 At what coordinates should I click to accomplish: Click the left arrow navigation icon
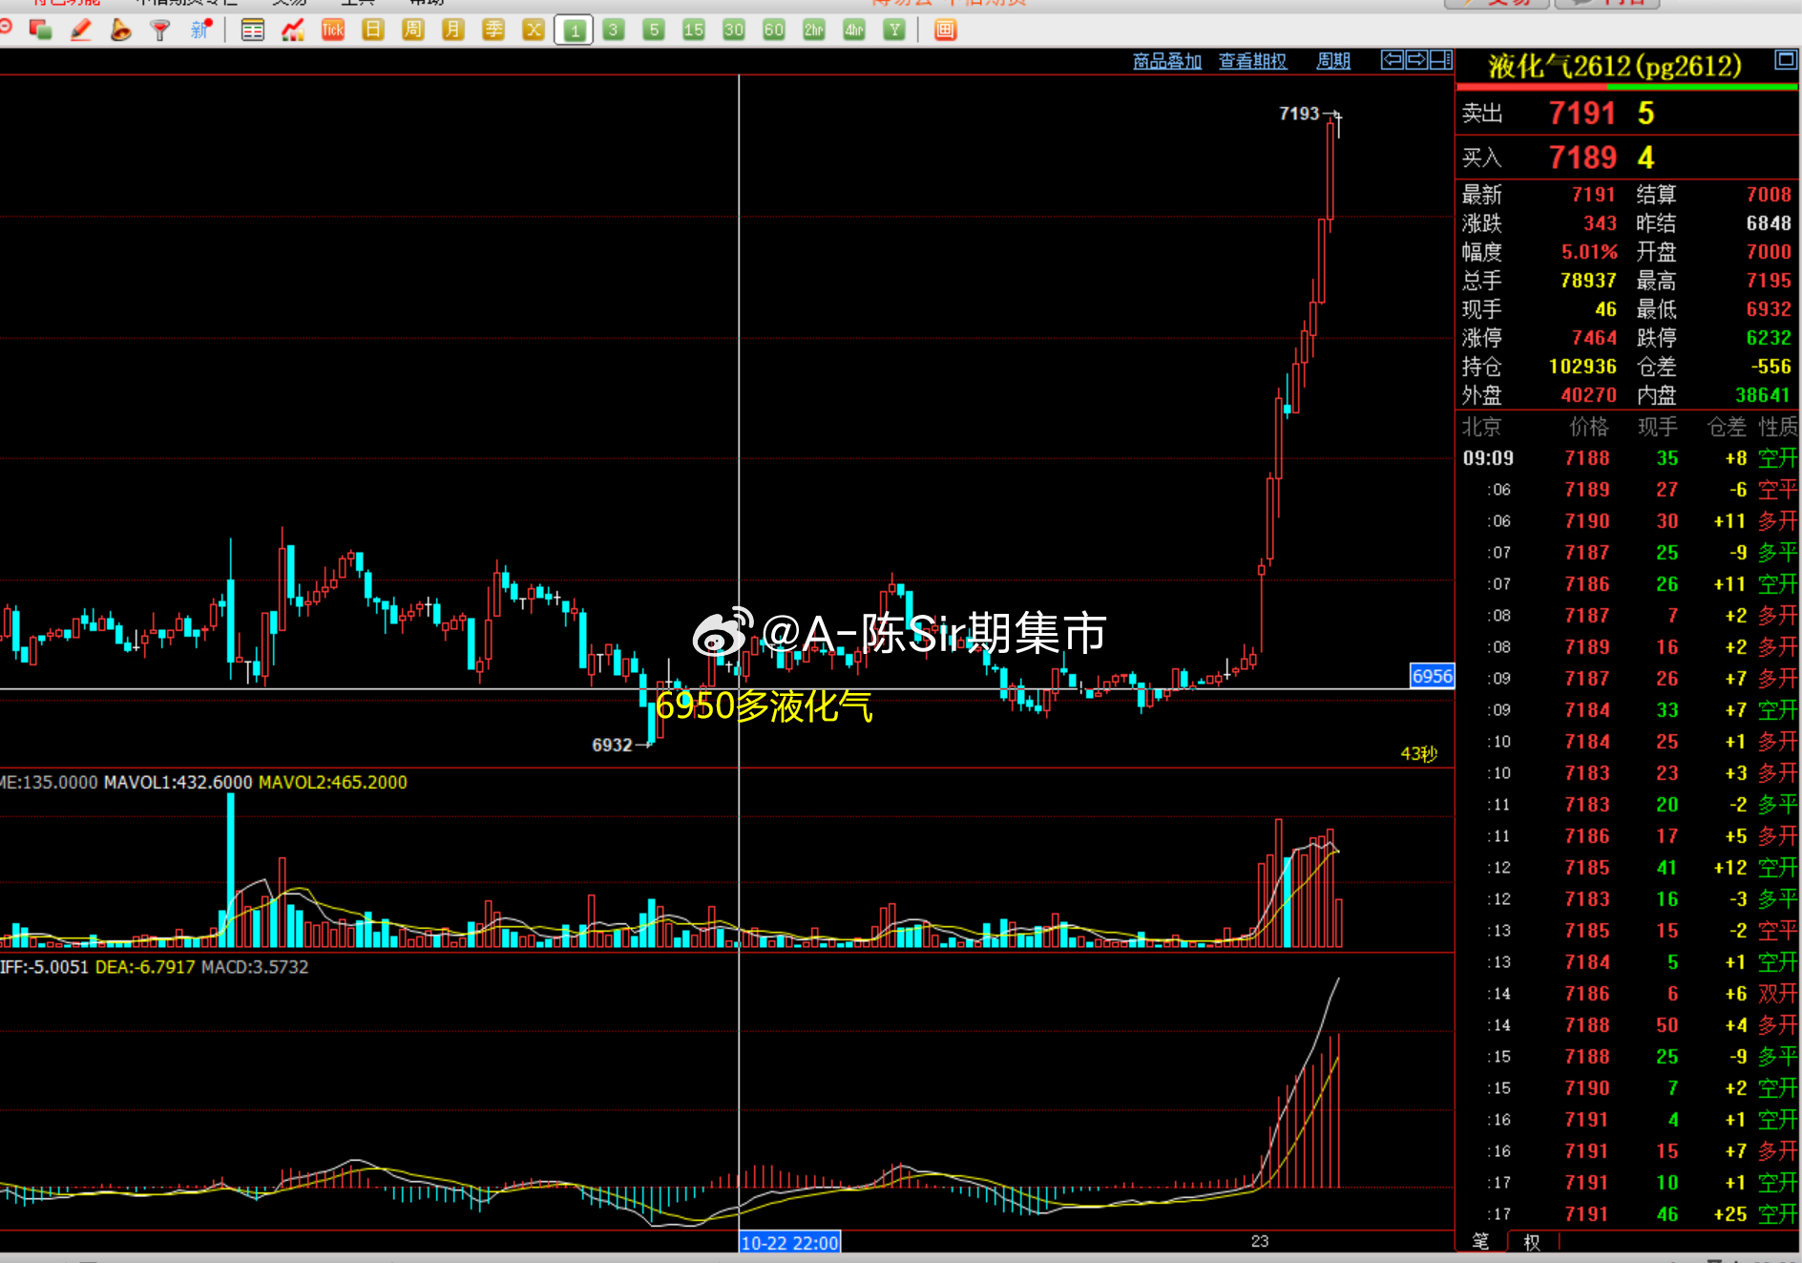pyautogui.click(x=1393, y=60)
